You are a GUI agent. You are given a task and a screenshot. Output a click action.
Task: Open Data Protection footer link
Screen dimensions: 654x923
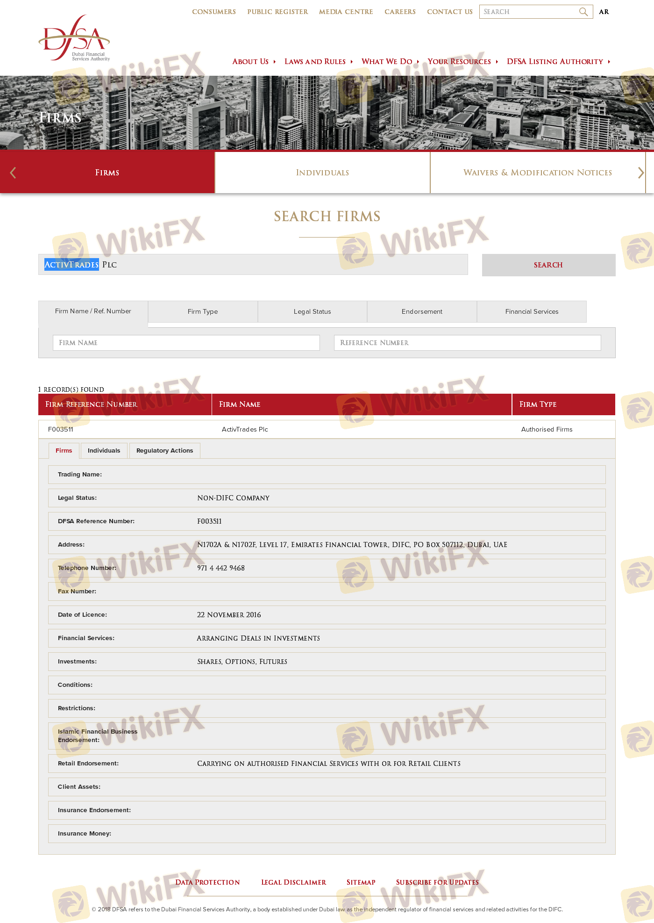208,882
